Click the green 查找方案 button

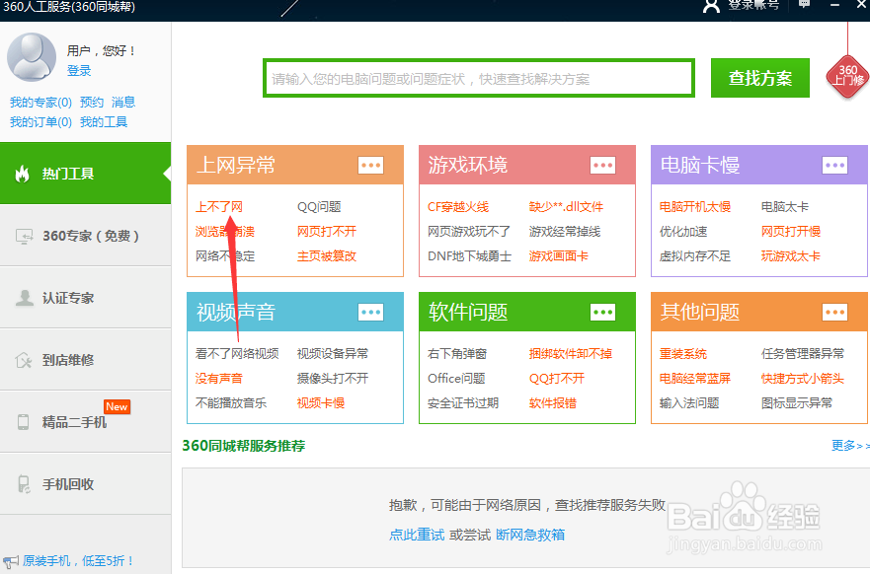coord(759,77)
